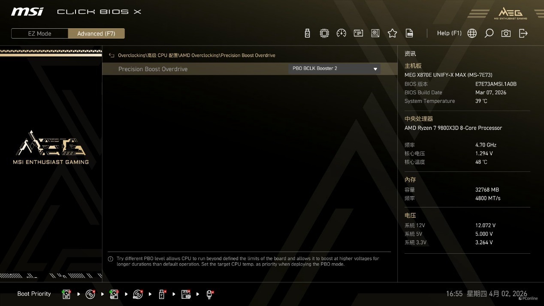Viewport: 544px width, 306px height.
Task: Click the 资讯 panel heading
Action: (x=410, y=54)
